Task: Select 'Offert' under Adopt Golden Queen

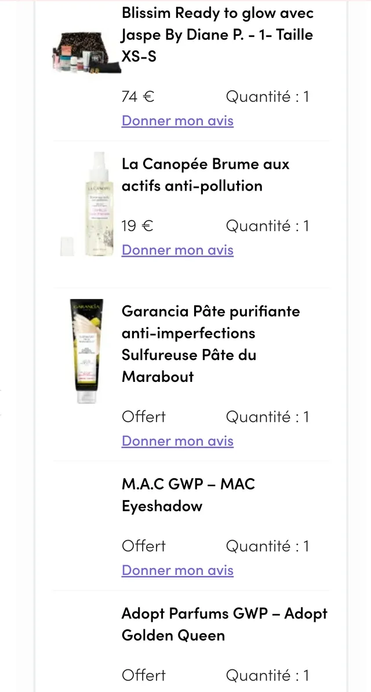Action: 144,675
